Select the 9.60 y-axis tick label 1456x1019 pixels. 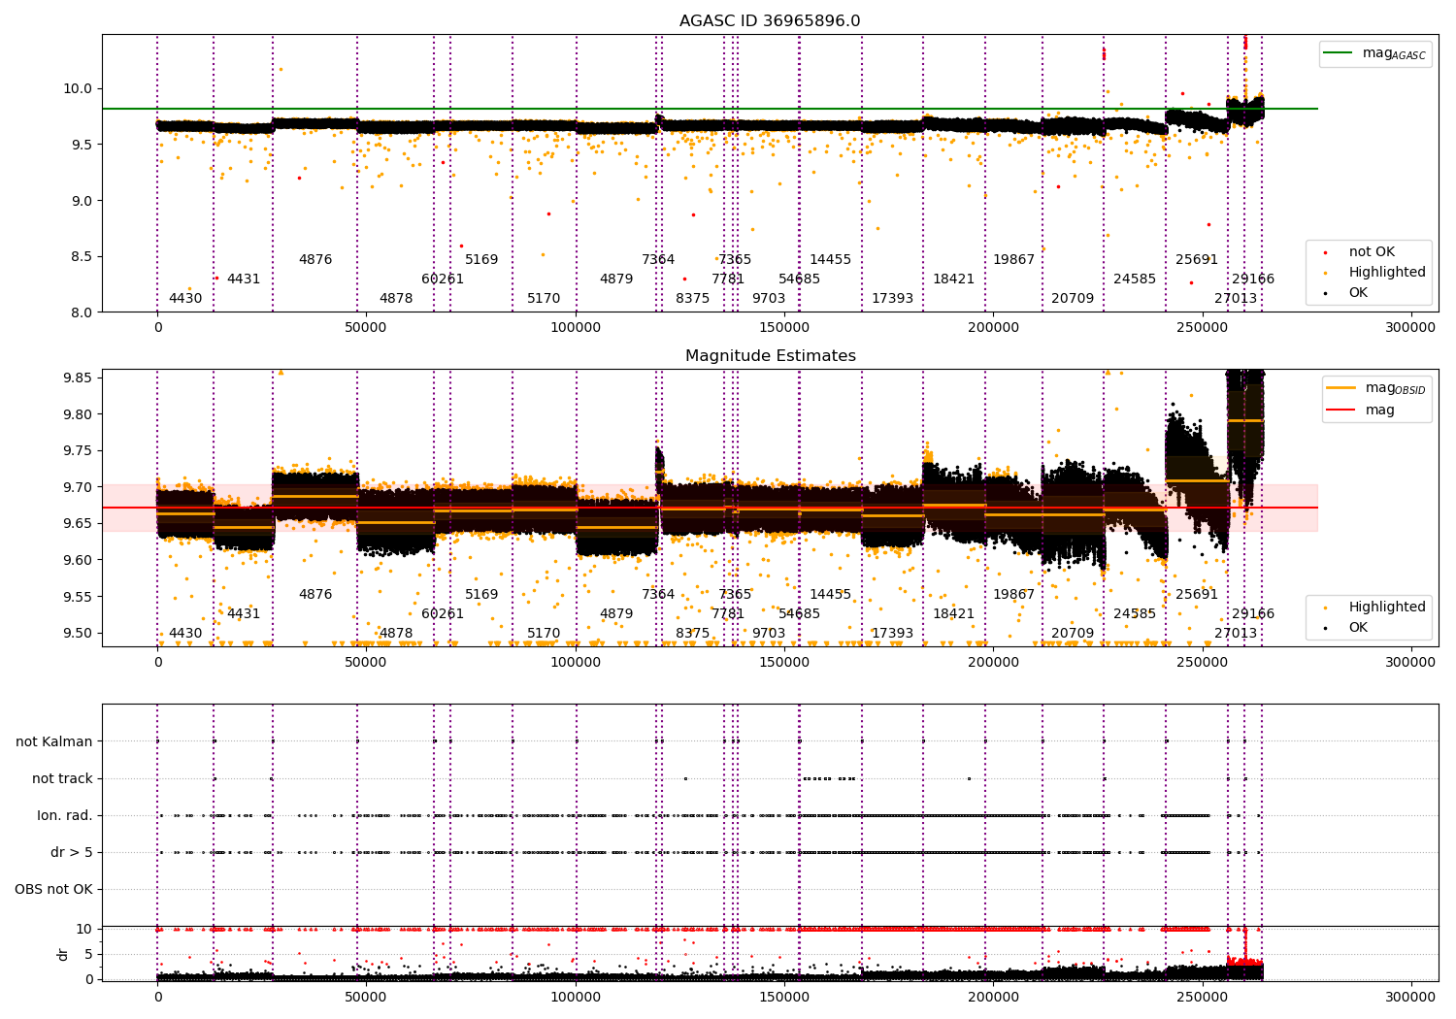tap(78, 561)
